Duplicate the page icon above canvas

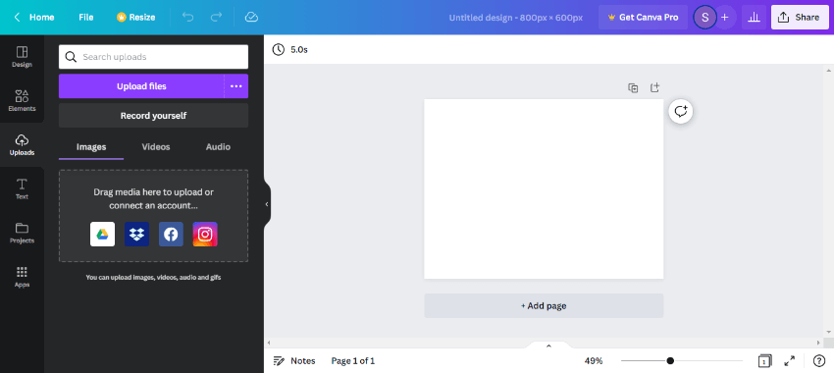(x=633, y=88)
